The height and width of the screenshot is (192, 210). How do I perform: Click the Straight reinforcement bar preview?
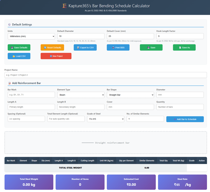click(x=106, y=143)
